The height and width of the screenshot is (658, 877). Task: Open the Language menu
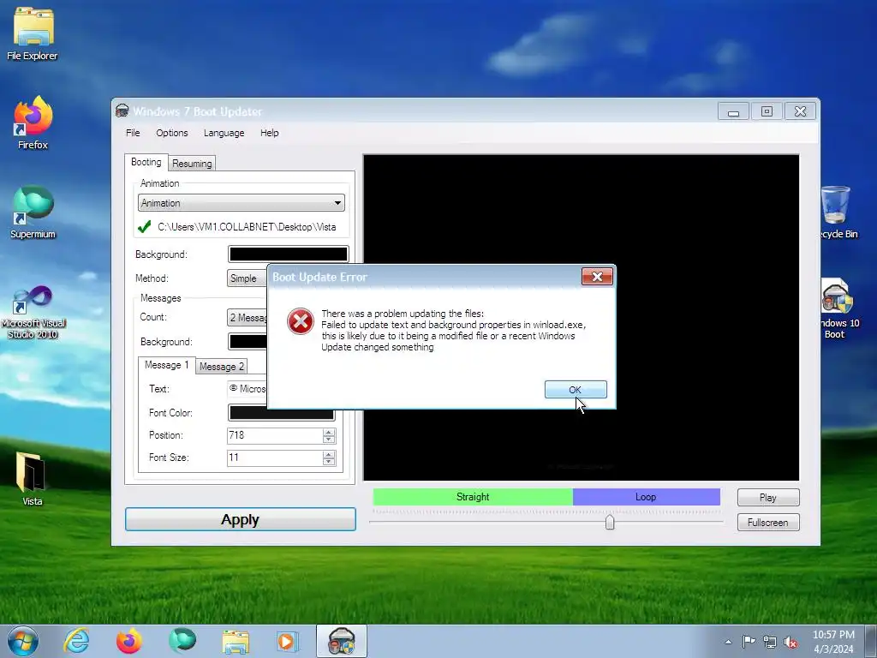click(224, 133)
